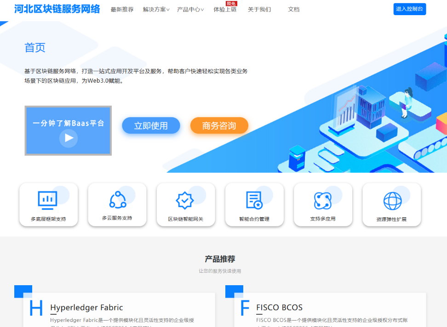The image size is (447, 327).
Task: Go to the 关于我们 page
Action: point(259,9)
